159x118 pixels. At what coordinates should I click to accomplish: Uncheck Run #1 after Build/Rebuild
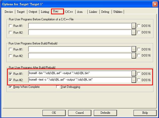tap(11, 74)
